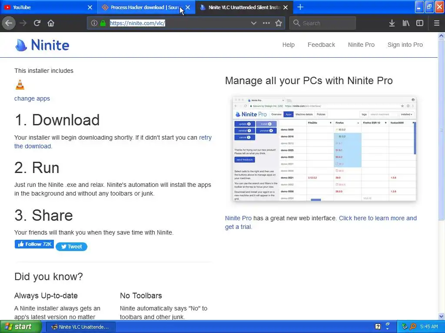Viewport: 445px width, 333px height.
Task: Click the help question mark tray icon
Action: 378,326
